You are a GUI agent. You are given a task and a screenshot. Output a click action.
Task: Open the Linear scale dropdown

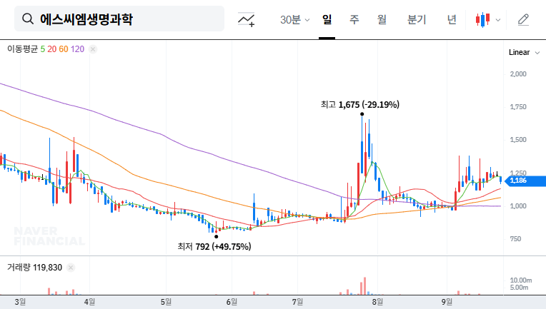525,53
